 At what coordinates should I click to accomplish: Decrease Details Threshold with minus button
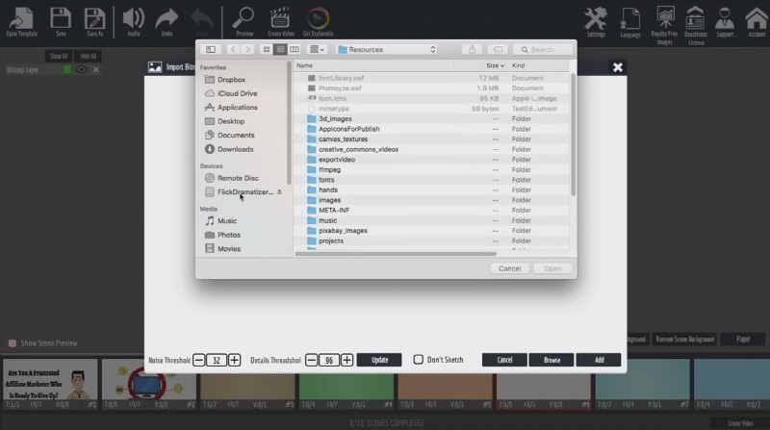311,360
